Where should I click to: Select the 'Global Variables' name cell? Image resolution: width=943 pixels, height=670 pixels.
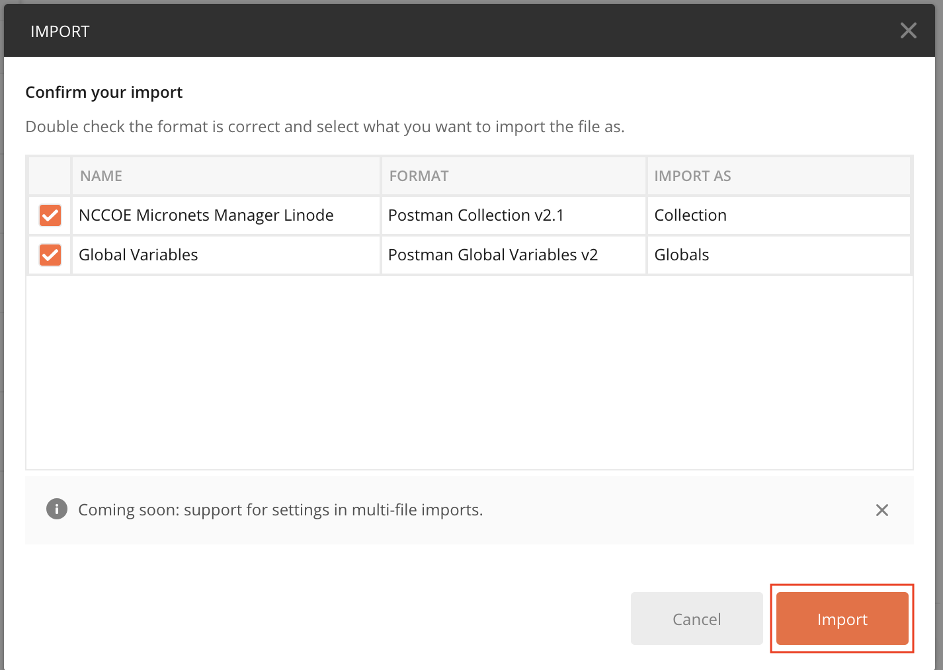pos(225,255)
